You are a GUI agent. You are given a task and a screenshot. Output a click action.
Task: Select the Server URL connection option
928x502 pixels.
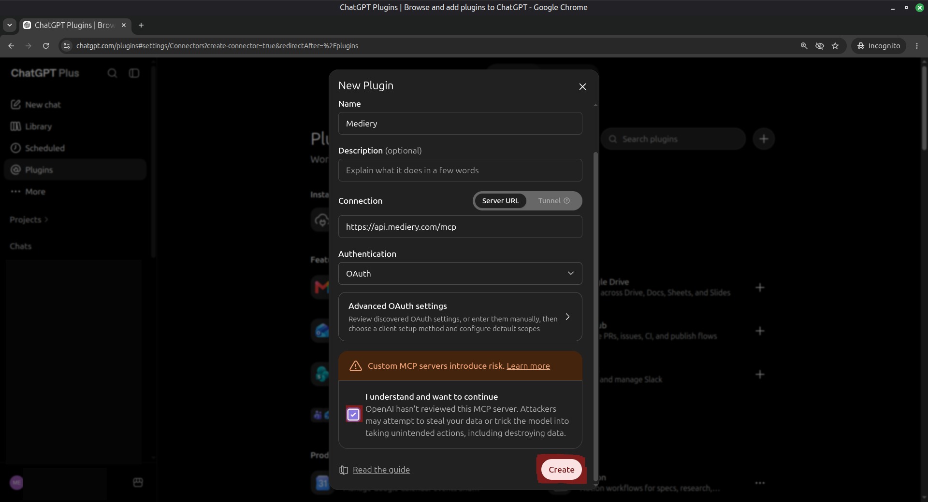pyautogui.click(x=500, y=201)
